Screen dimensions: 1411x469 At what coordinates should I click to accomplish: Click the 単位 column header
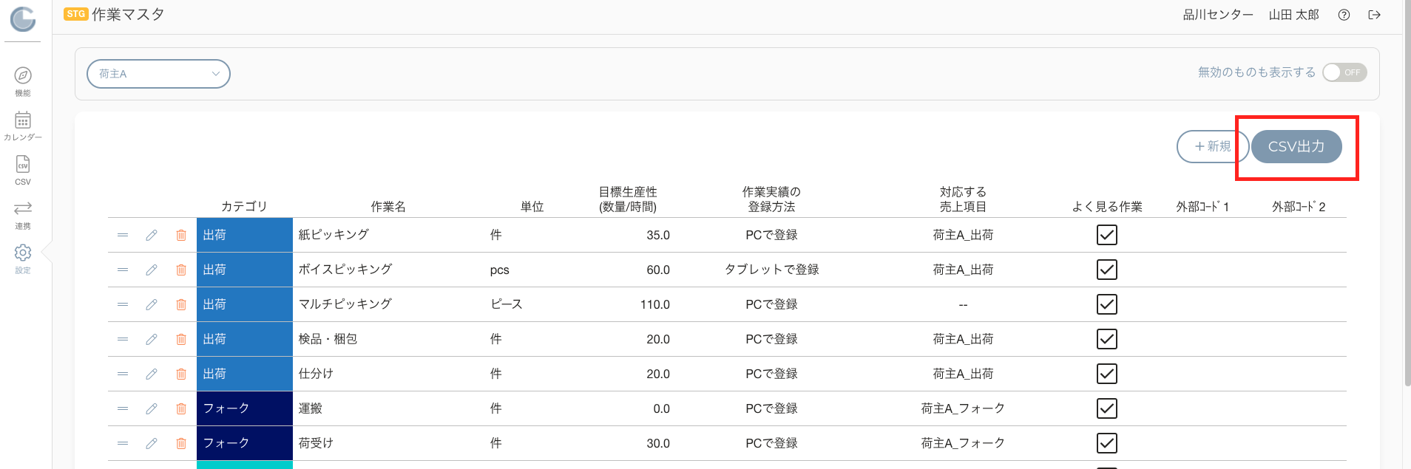(x=532, y=207)
